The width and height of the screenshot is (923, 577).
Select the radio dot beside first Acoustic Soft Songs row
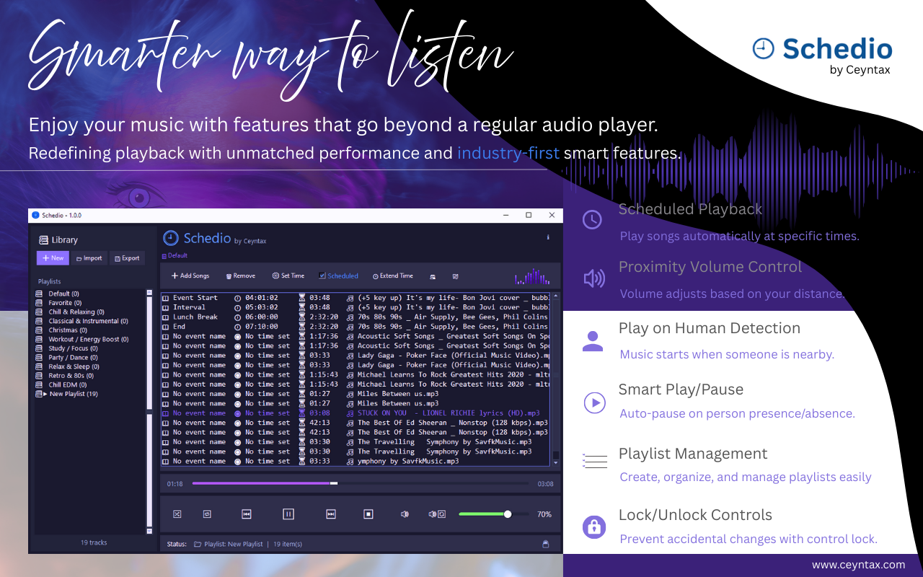pos(238,336)
